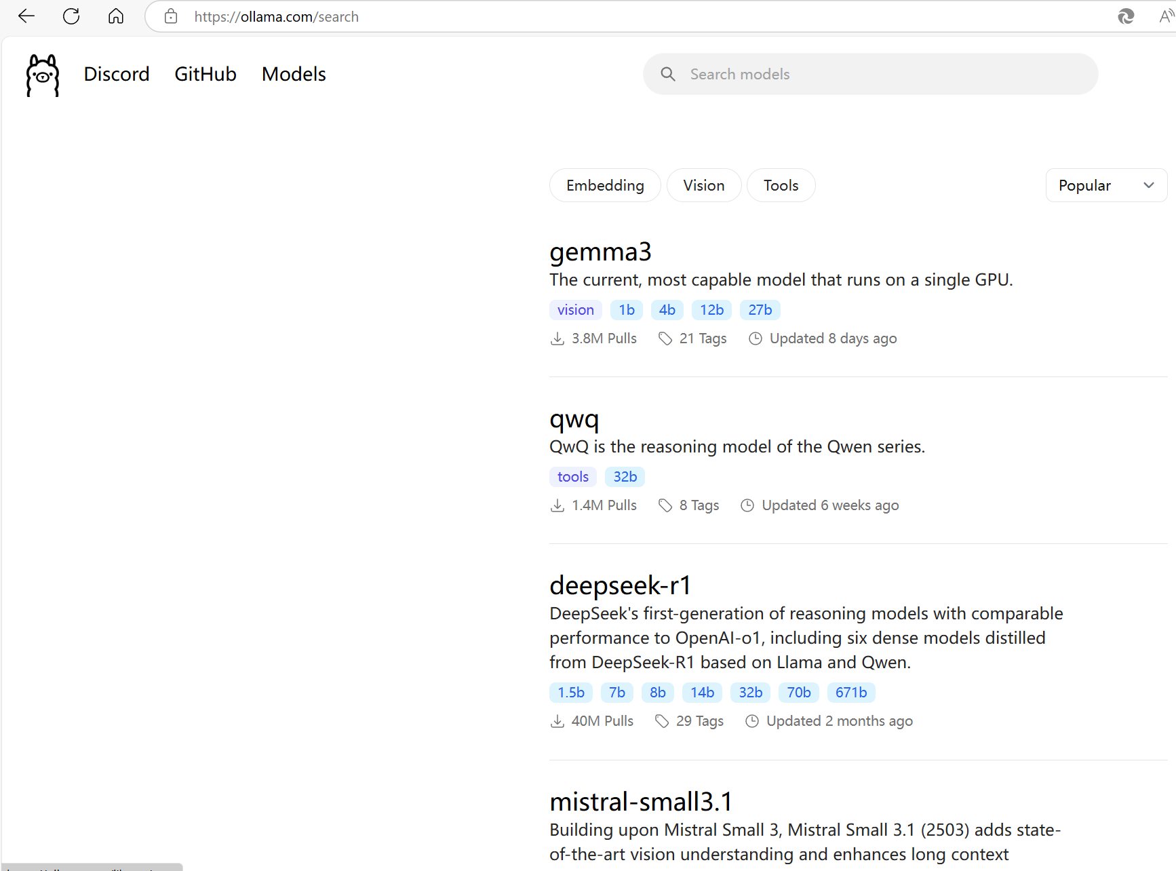Click deepseek-r1 8b size tag
Image resolution: width=1176 pixels, height=871 pixels.
coord(658,693)
